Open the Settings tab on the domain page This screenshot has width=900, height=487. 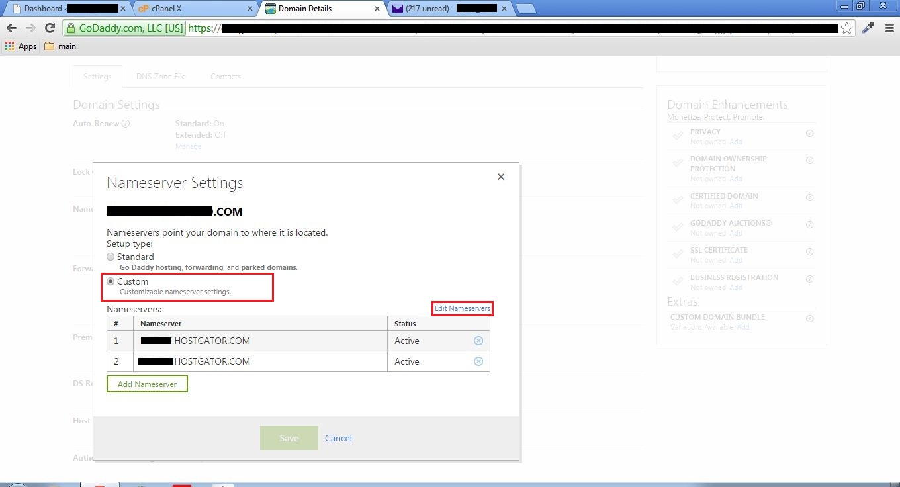[x=97, y=77]
